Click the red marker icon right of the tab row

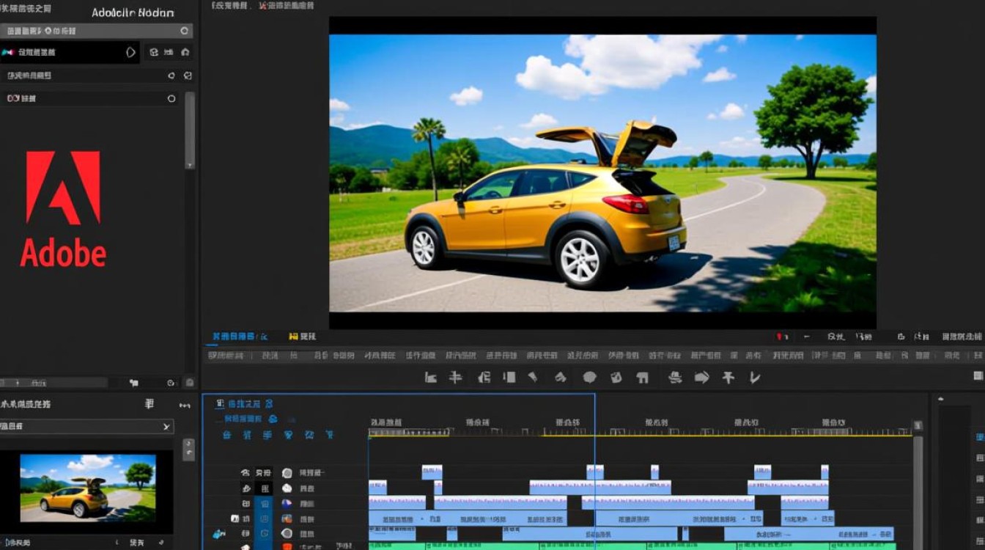tap(781, 337)
